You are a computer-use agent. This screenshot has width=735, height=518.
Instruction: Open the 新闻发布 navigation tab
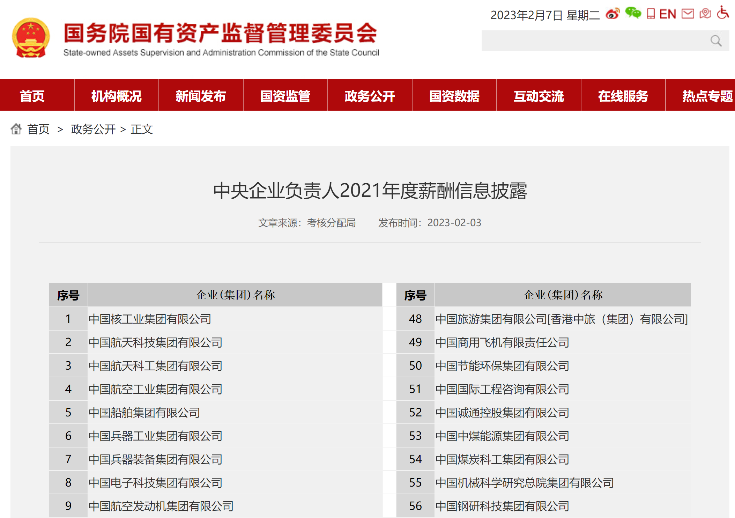(201, 96)
